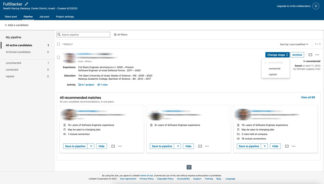Message the 8+ years experience candidate
The width and height of the screenshot is (324, 184).
(x=200, y=146)
